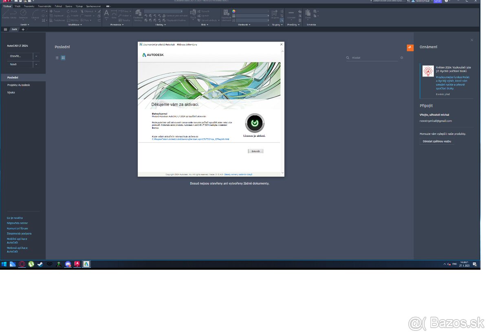Expand the Modifikace ribbon panel
The height and width of the screenshot is (335, 489).
(x=75, y=24)
